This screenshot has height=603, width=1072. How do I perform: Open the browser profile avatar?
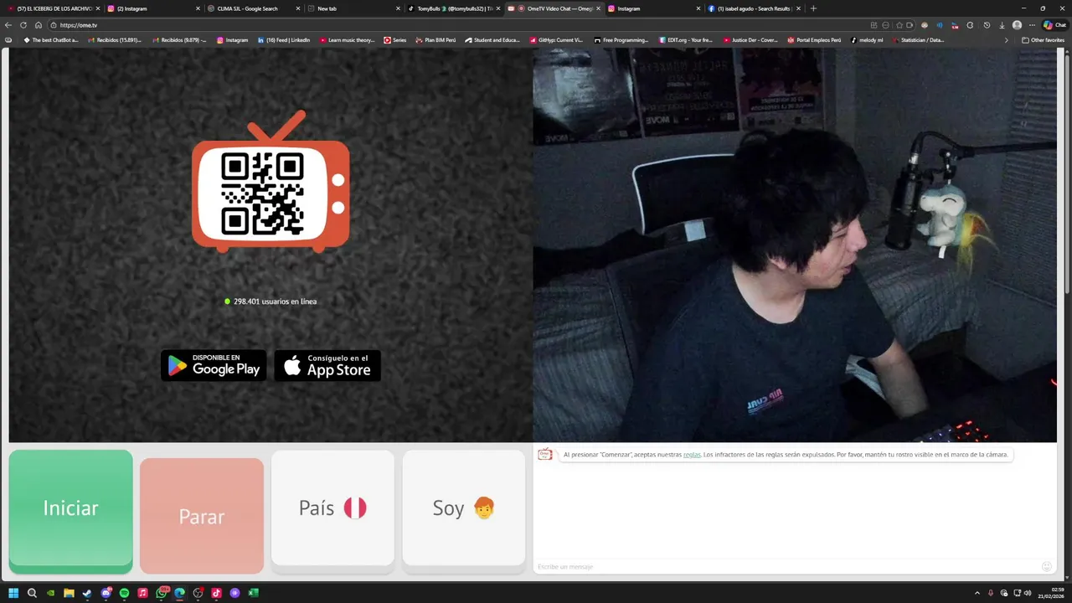[x=1017, y=25]
